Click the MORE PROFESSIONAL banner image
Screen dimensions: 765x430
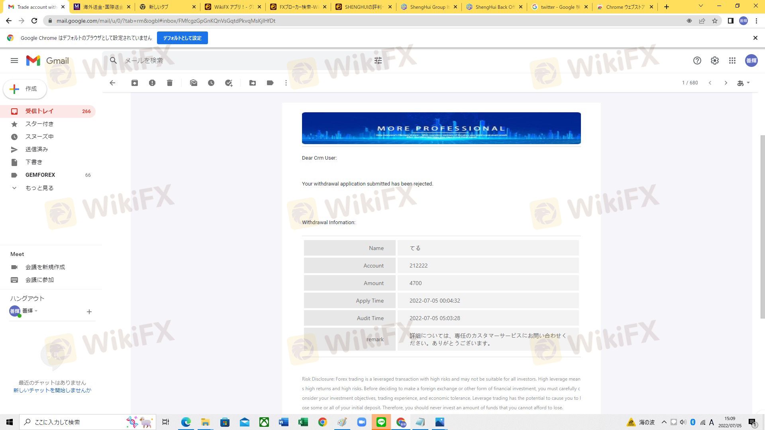[441, 128]
